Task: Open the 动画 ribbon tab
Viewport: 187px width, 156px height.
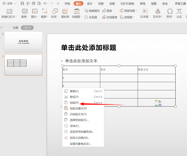Action: [112, 4]
